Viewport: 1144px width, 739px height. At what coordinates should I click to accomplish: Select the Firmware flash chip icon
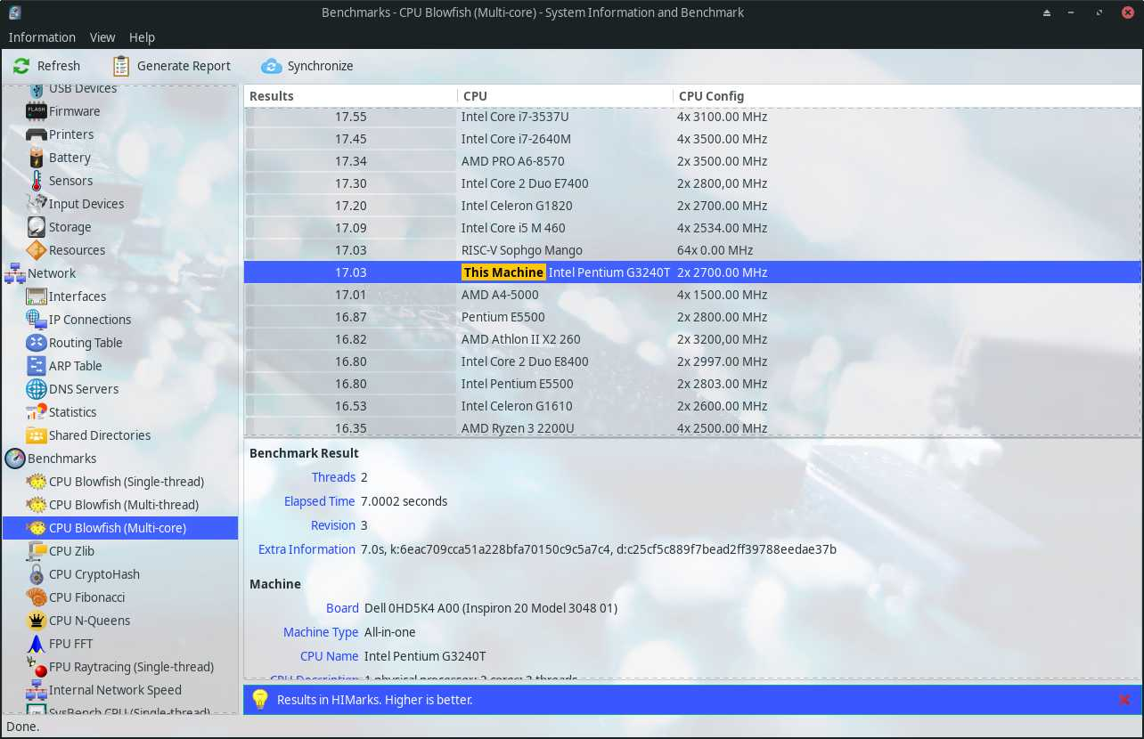[x=37, y=111]
